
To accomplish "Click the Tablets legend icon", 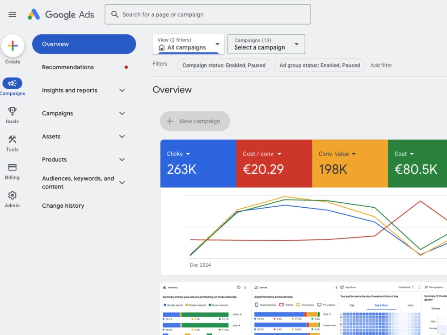I will point(281,305).
